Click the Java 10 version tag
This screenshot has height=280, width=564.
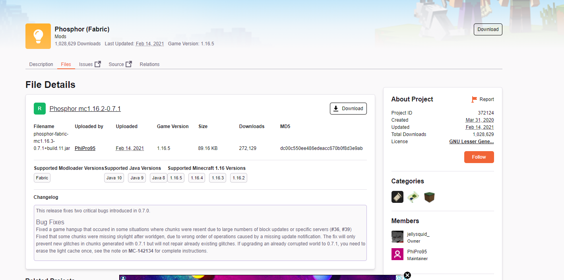[114, 178]
